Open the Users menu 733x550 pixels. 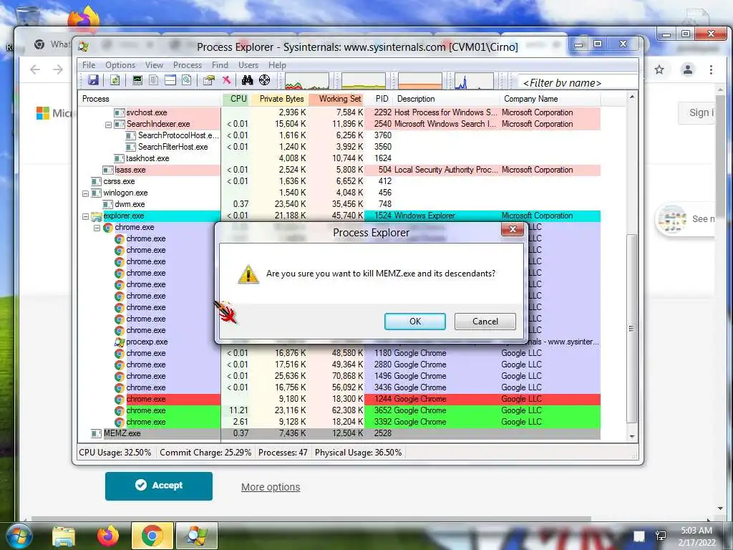[x=248, y=65]
